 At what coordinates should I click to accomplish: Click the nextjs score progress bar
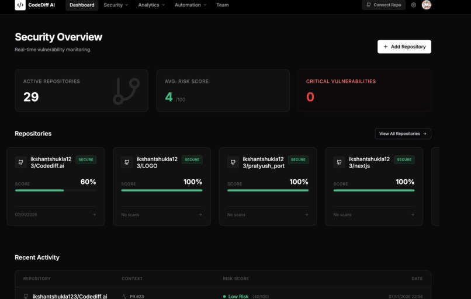(x=374, y=190)
